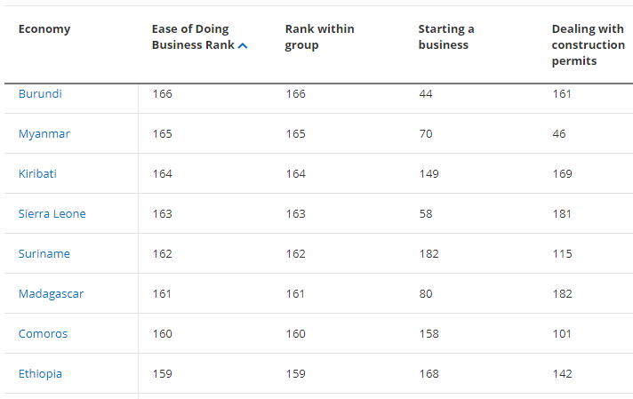Select Suriname's starting a business value 182
This screenshot has height=399, width=633.
pyautogui.click(x=429, y=253)
